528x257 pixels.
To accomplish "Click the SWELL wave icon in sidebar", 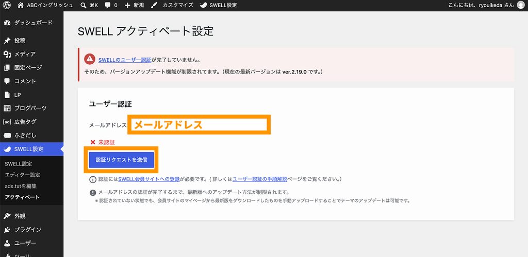I will coord(7,149).
